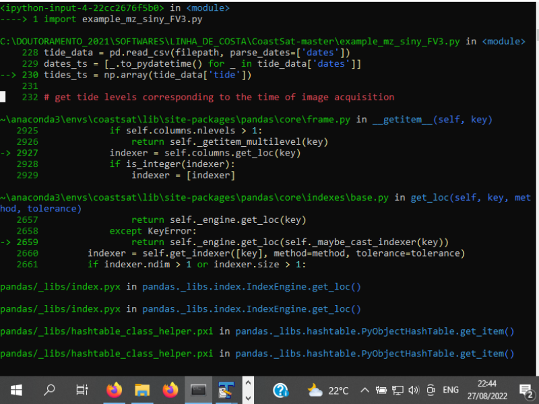Toggle the battery power status icon
The width and height of the screenshot is (539, 404).
[382, 390]
